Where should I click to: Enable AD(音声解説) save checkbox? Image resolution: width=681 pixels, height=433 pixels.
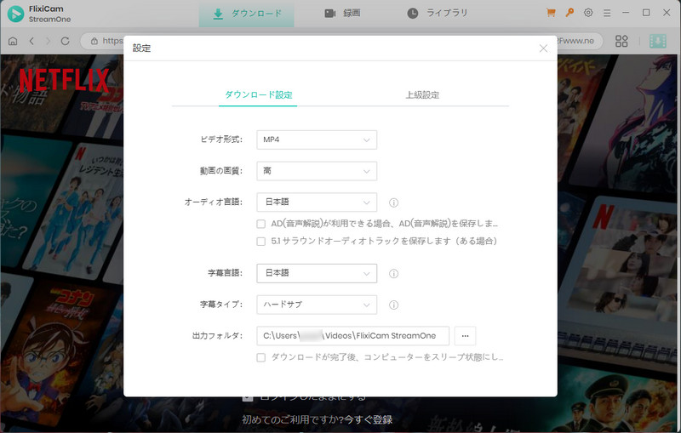click(261, 224)
